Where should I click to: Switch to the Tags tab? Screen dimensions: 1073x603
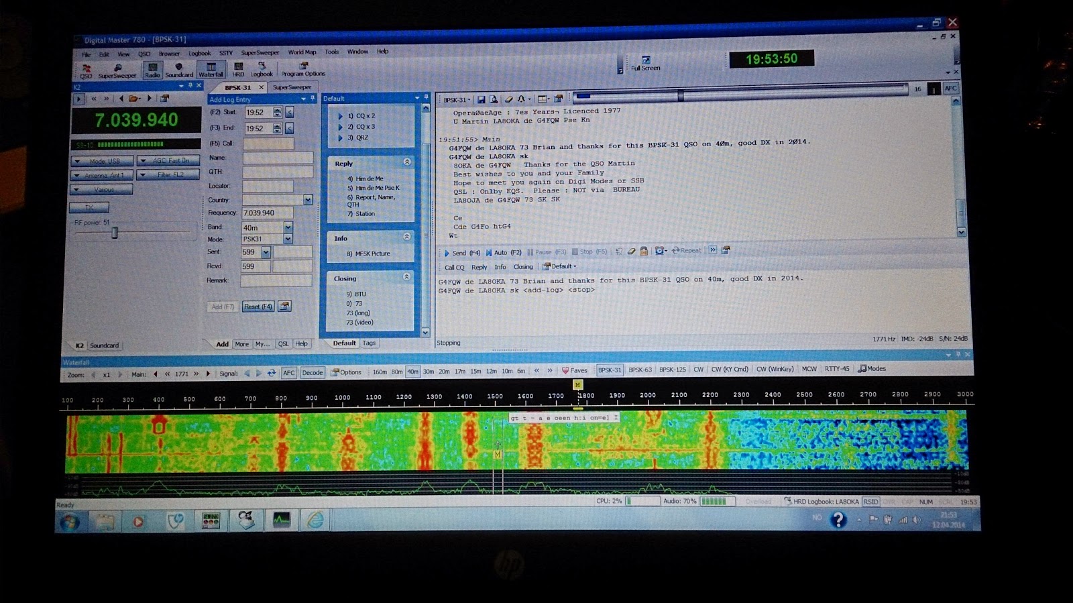point(370,343)
